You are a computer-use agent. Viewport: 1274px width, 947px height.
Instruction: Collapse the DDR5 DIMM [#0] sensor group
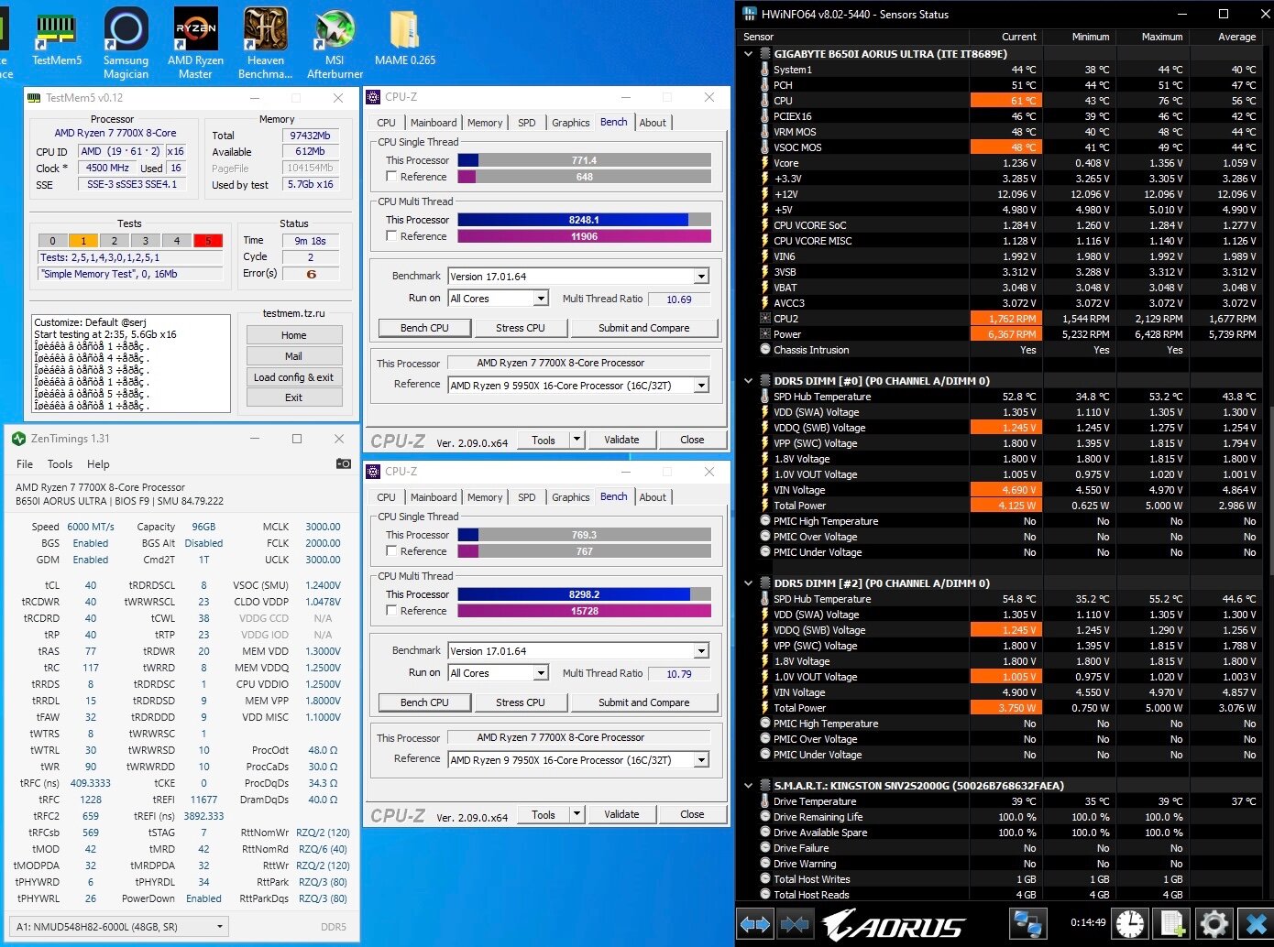[x=749, y=381]
